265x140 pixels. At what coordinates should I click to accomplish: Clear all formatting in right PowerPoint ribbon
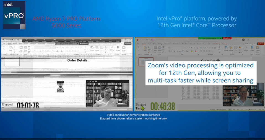coord(197,48)
